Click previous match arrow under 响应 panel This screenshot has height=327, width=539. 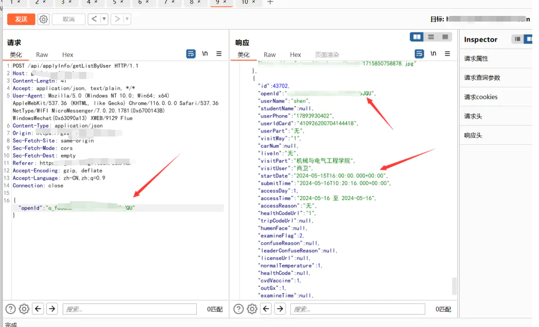pyautogui.click(x=266, y=309)
